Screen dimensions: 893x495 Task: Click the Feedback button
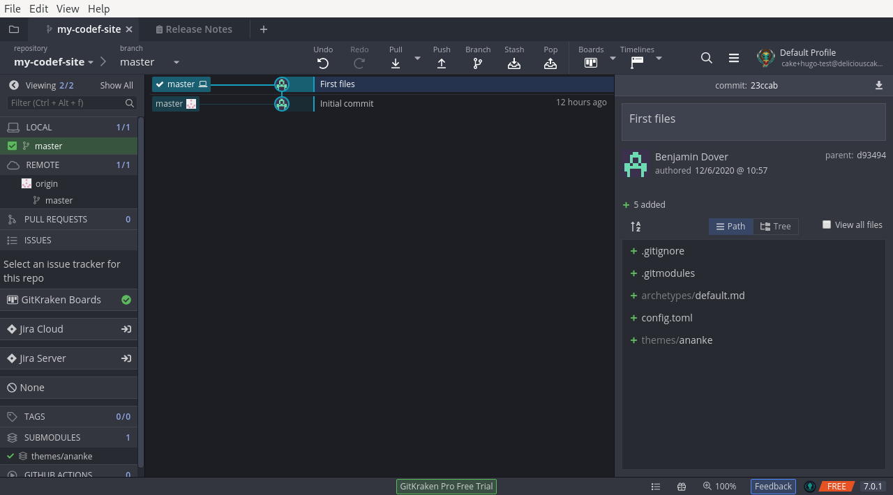coord(773,487)
